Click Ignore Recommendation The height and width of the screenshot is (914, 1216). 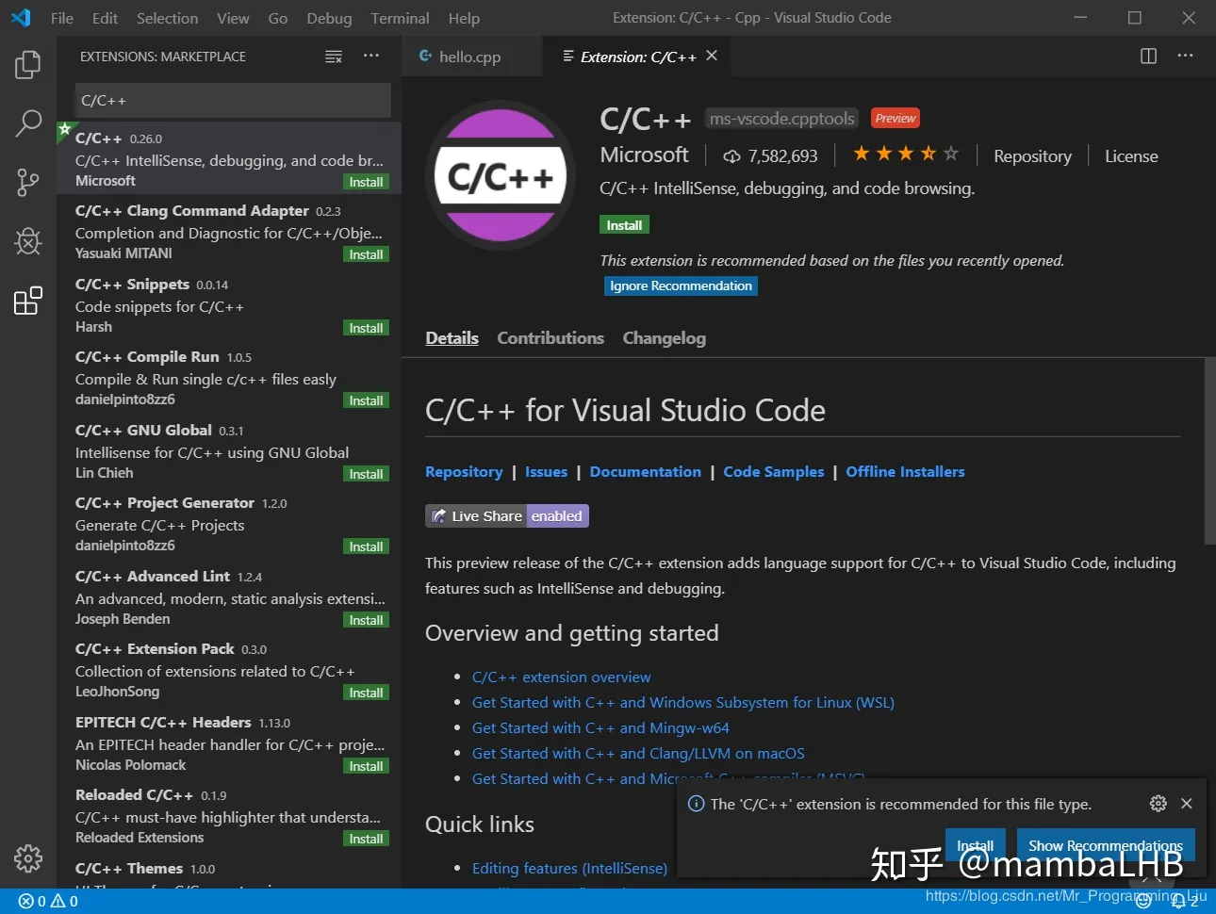681,286
